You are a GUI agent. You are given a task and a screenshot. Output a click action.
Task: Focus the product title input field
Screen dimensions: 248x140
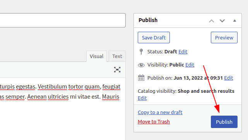63,20
